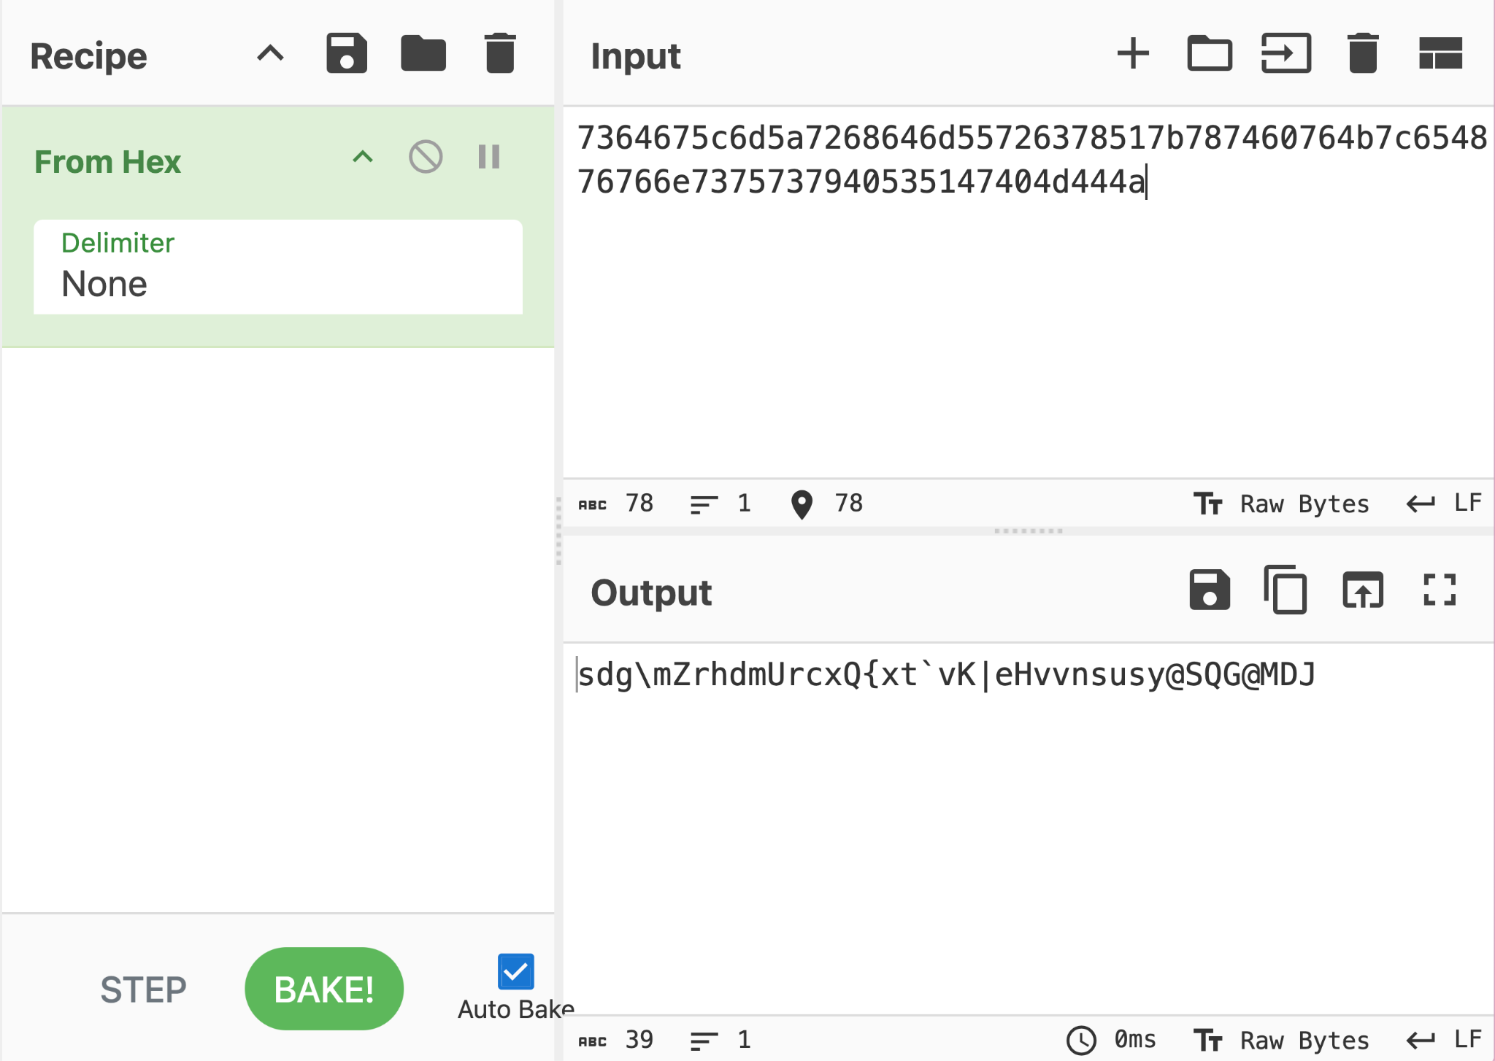The width and height of the screenshot is (1495, 1061).
Task: Click the STEP button
Action: [143, 990]
